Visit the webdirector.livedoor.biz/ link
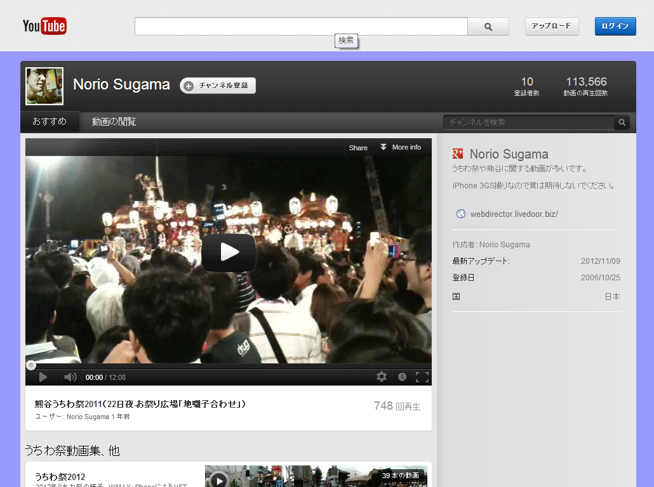 pos(514,214)
